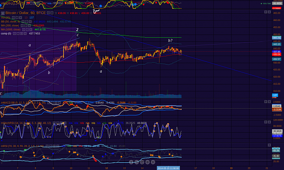Click the right pane arrow in mStochRSI panel
The image size is (284, 170).
click(x=269, y=122)
